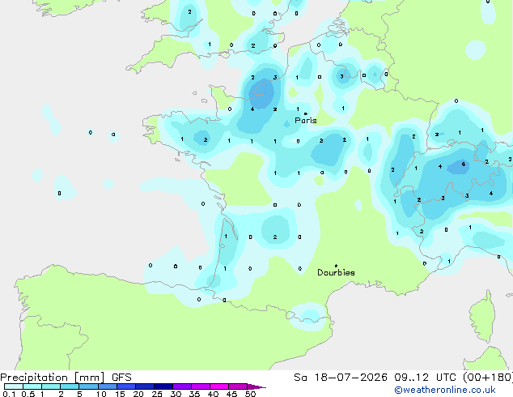Screen dimensions: 513x397
Task: Click the '25' legend scale value
Action: 157,394
